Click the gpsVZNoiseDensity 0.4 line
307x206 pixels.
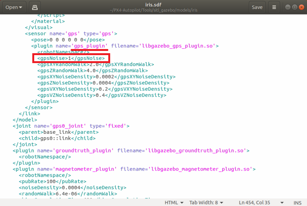[101, 95]
